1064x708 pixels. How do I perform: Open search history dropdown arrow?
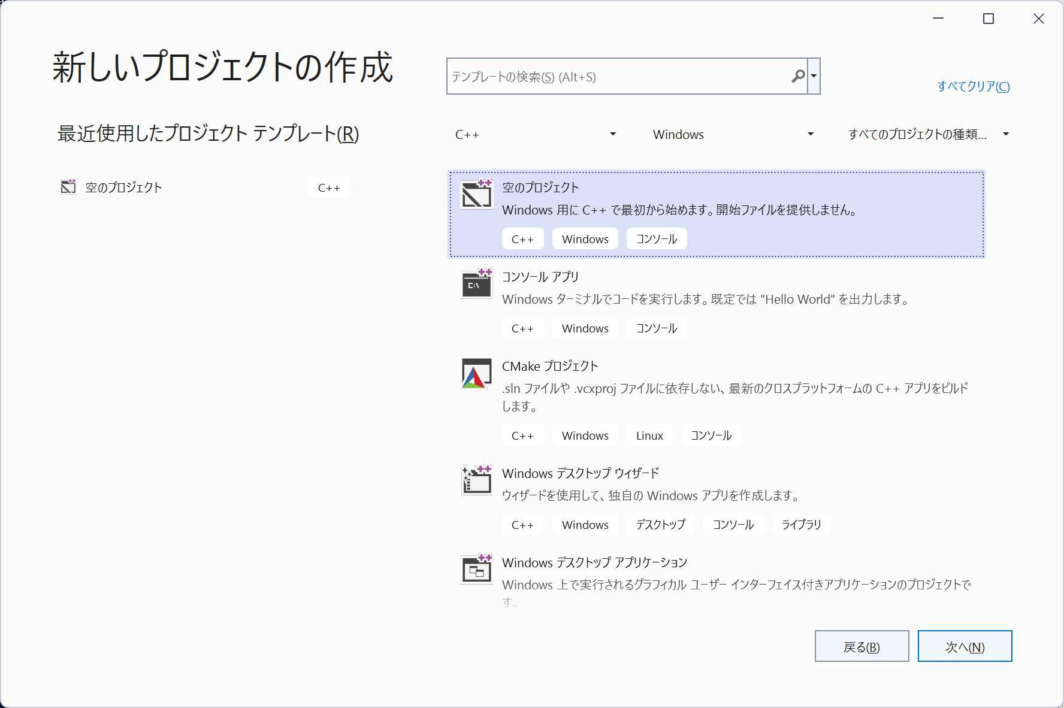(814, 76)
